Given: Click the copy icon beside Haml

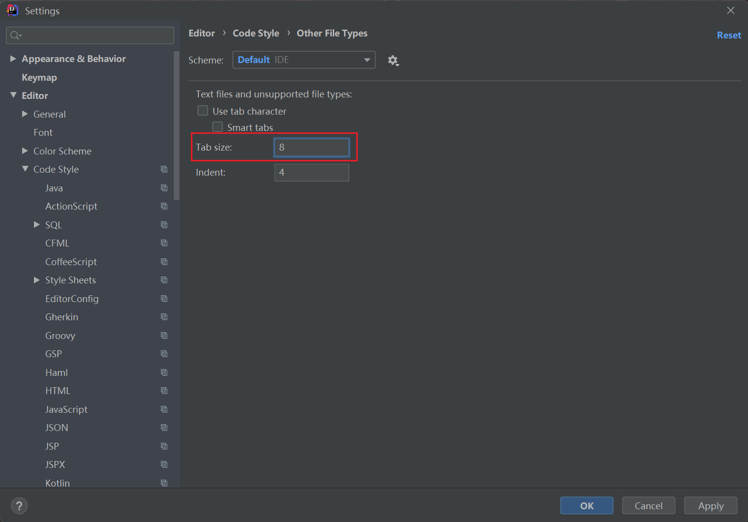Looking at the screenshot, I should (164, 372).
